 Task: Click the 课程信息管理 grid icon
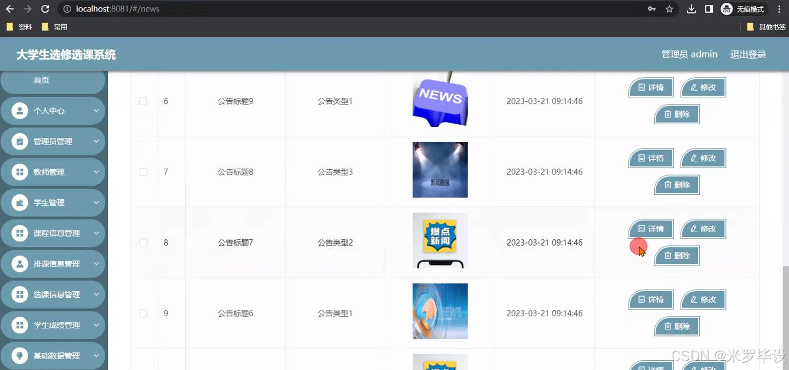[20, 233]
